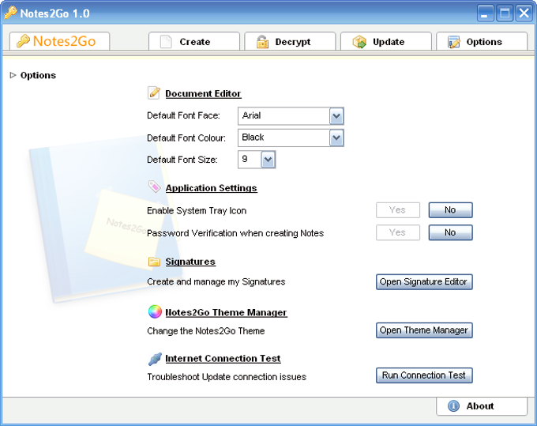Image resolution: width=537 pixels, height=426 pixels.
Task: Minimize the Notes2Go window
Action: (x=486, y=13)
